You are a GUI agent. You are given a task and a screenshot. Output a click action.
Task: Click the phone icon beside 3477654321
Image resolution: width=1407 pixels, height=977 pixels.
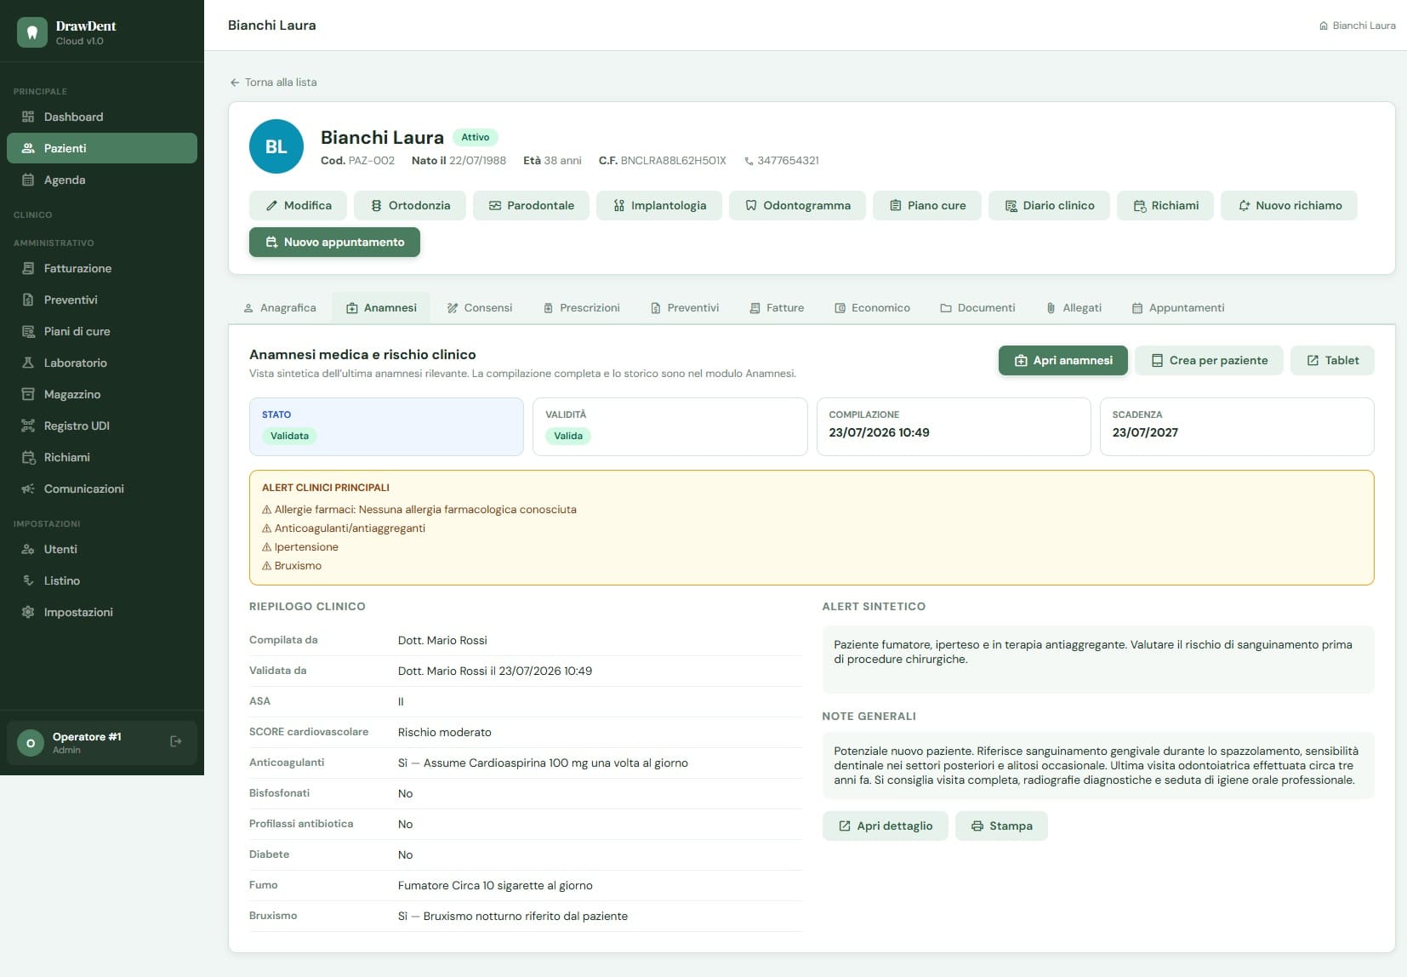(749, 161)
